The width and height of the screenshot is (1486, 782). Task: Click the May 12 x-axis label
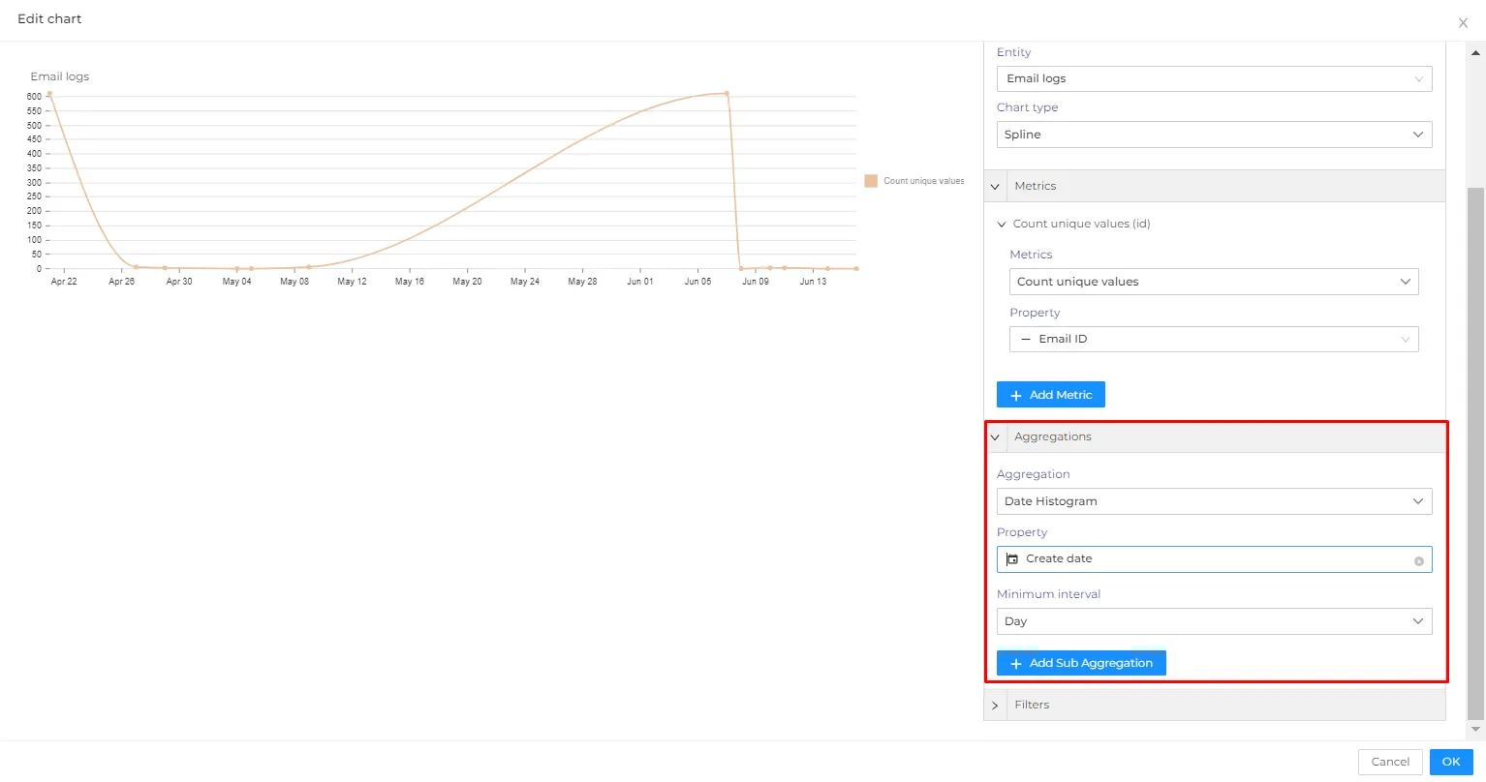(x=352, y=282)
